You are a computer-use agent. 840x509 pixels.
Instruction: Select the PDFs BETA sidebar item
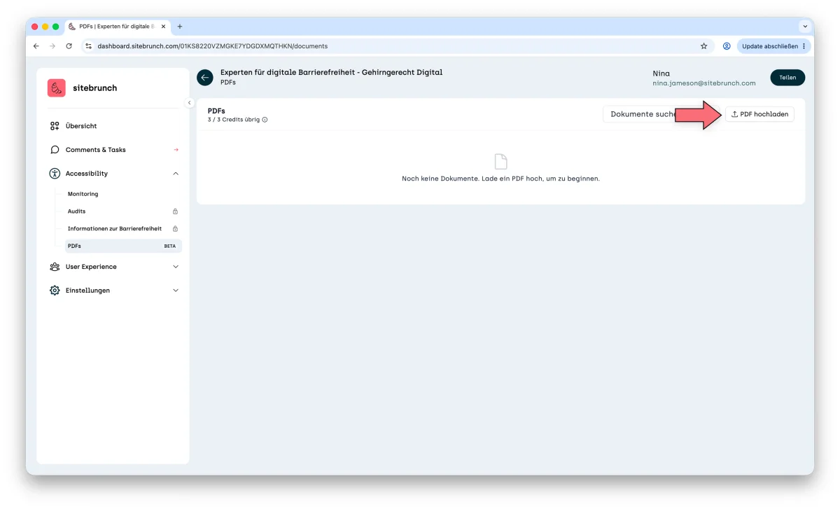pyautogui.click(x=123, y=246)
